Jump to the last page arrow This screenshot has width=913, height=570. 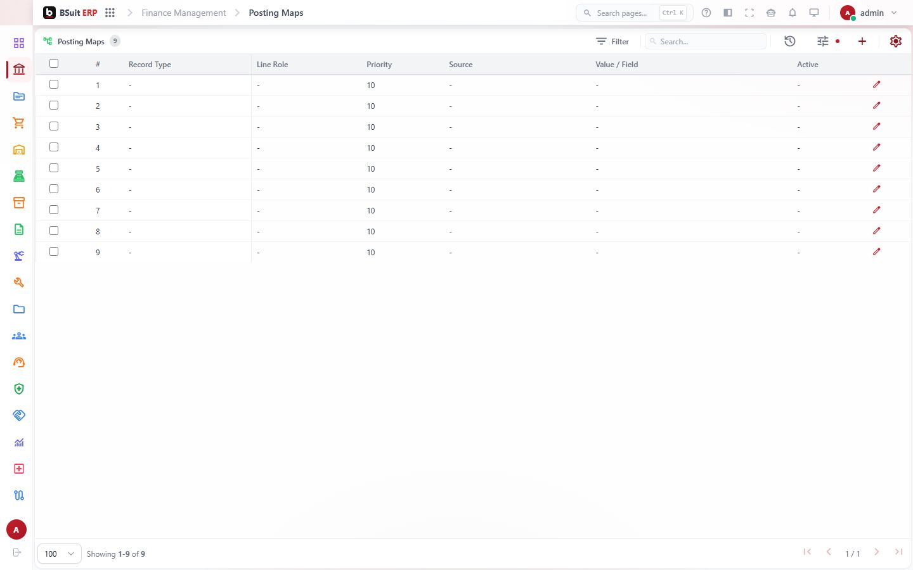[898, 552]
